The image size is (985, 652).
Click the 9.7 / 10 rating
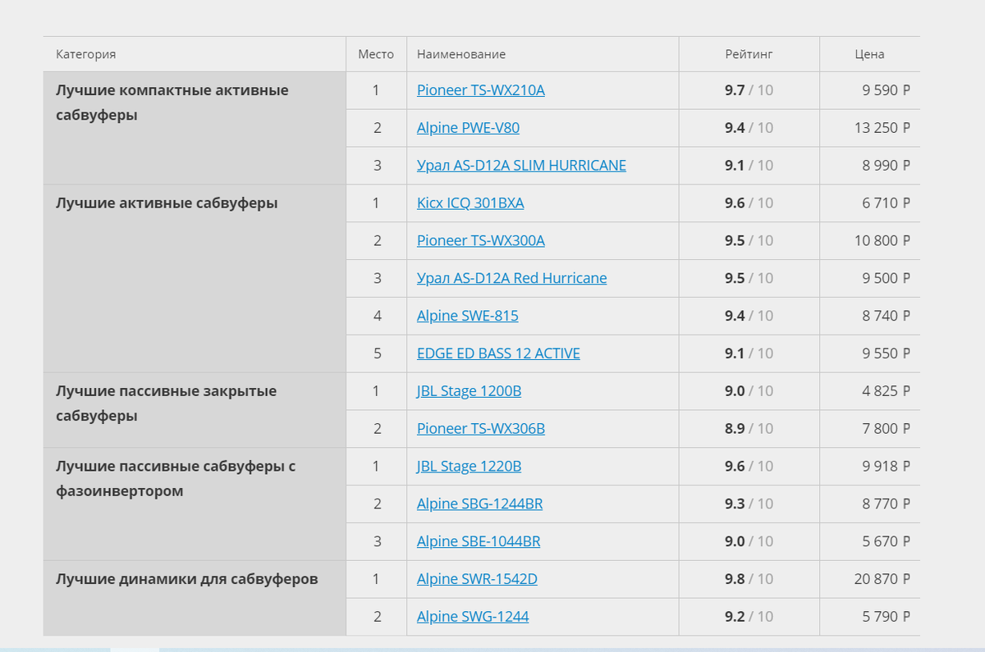749,90
